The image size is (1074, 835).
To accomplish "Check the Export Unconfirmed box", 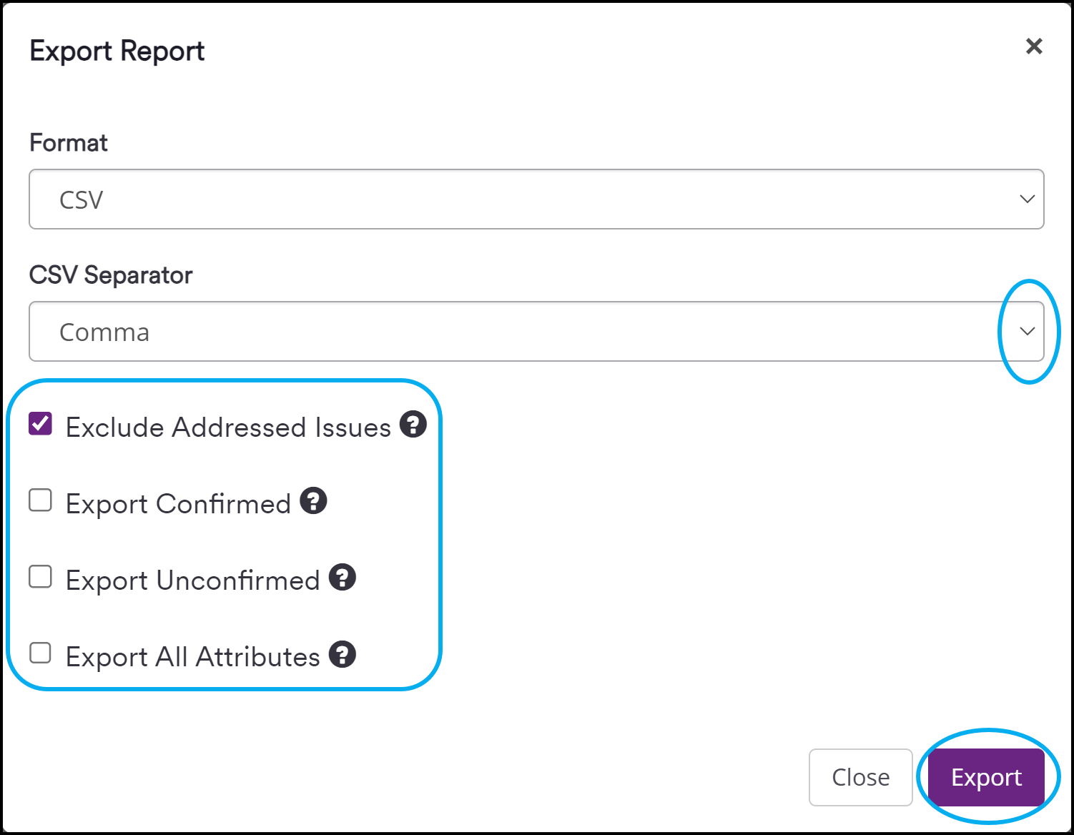I will (39, 576).
